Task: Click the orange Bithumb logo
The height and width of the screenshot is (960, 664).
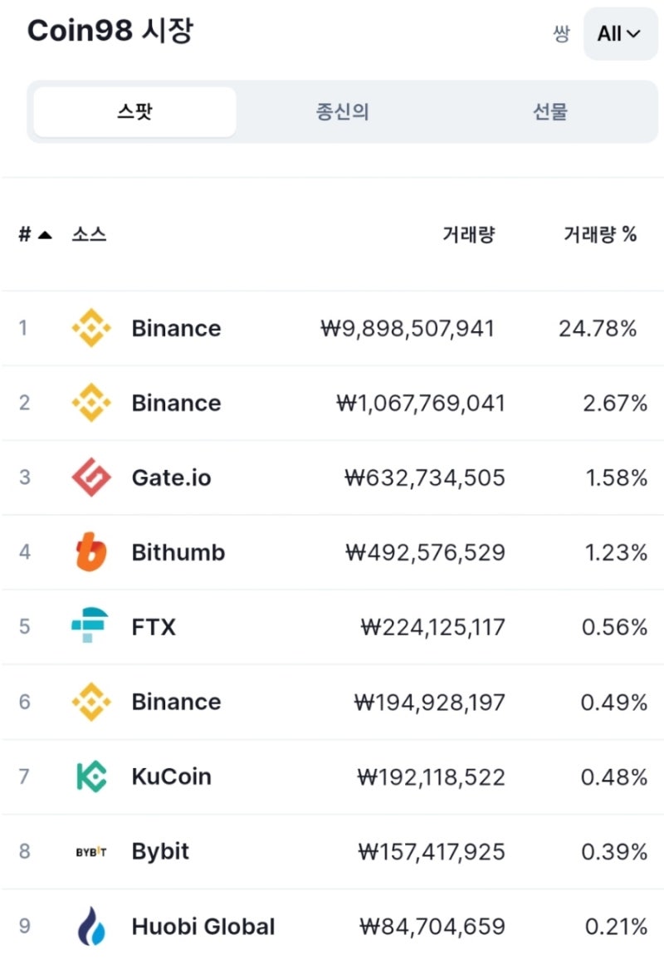Action: [x=90, y=552]
